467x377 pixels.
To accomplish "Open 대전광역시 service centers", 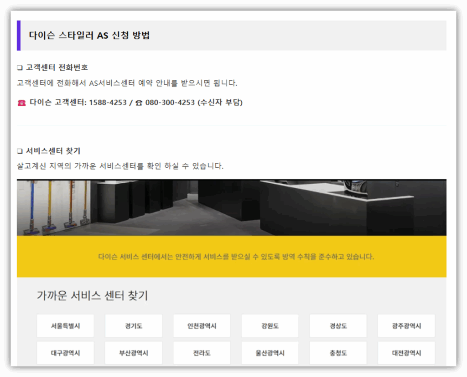I will [406, 353].
